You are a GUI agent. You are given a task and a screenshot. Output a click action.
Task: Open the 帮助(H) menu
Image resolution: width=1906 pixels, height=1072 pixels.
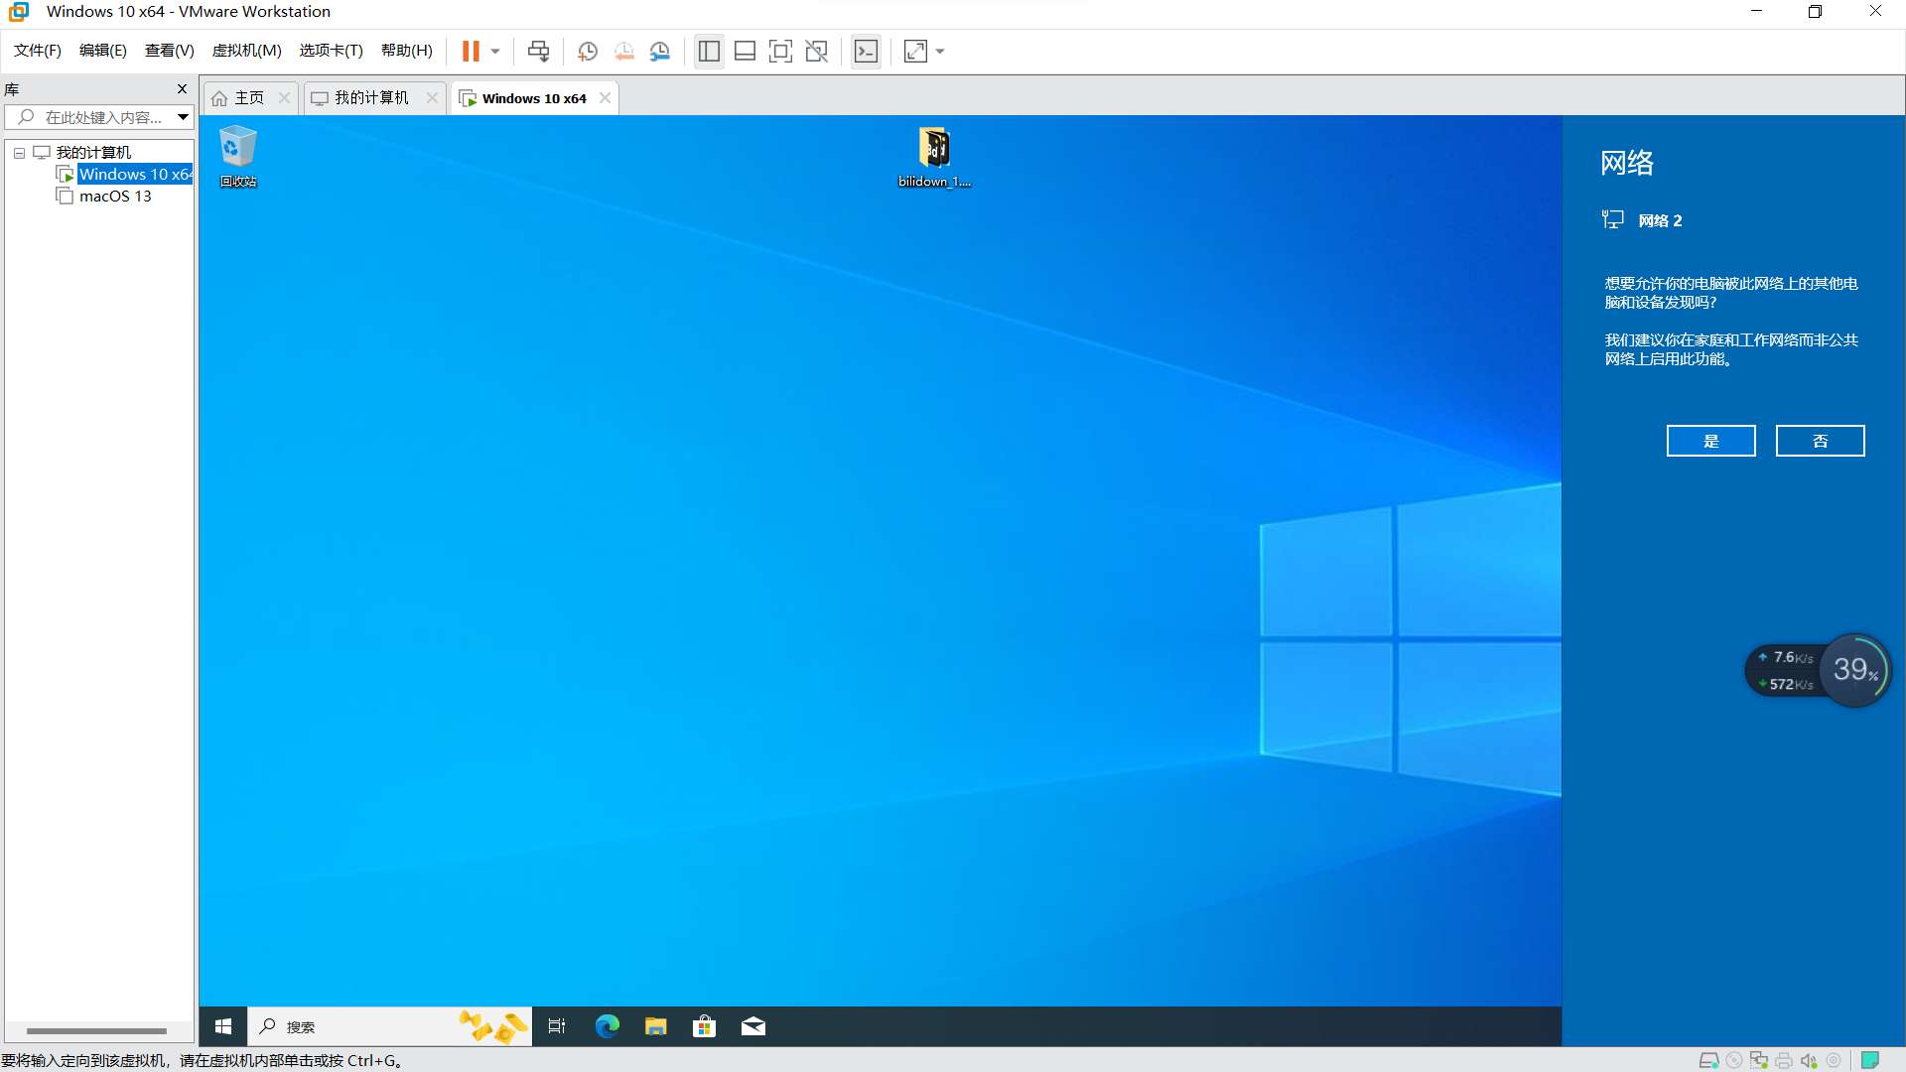coord(407,51)
